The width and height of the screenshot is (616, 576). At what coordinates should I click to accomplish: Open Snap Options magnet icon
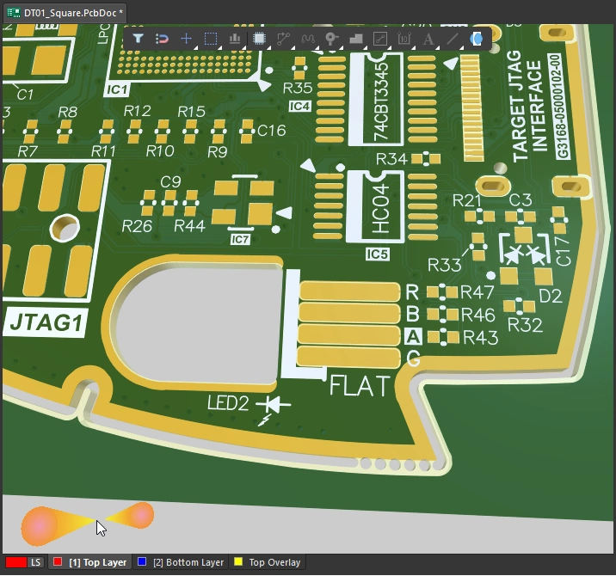[x=162, y=39]
